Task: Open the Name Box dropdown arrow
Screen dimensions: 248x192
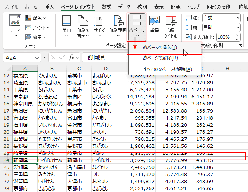Action: (37, 58)
